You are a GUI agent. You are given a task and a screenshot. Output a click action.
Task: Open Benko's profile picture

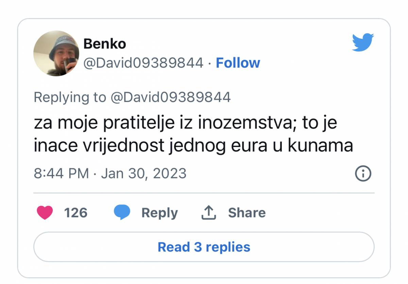tap(56, 53)
